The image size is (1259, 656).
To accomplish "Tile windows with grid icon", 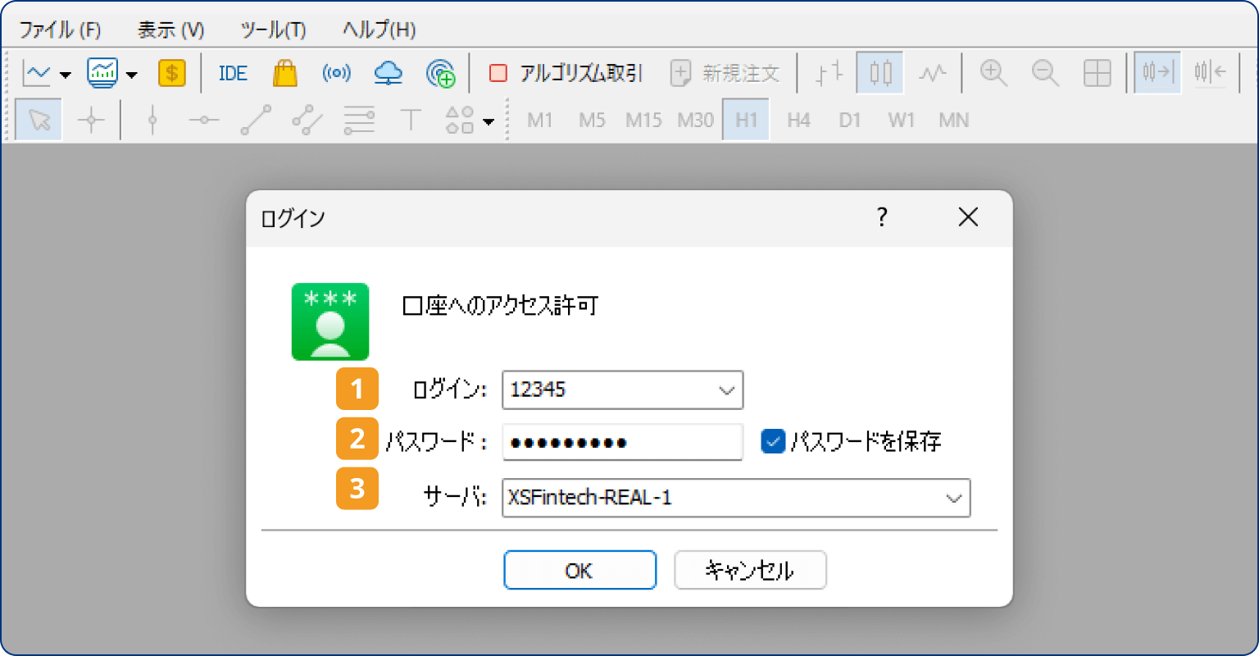I will click(x=1097, y=74).
